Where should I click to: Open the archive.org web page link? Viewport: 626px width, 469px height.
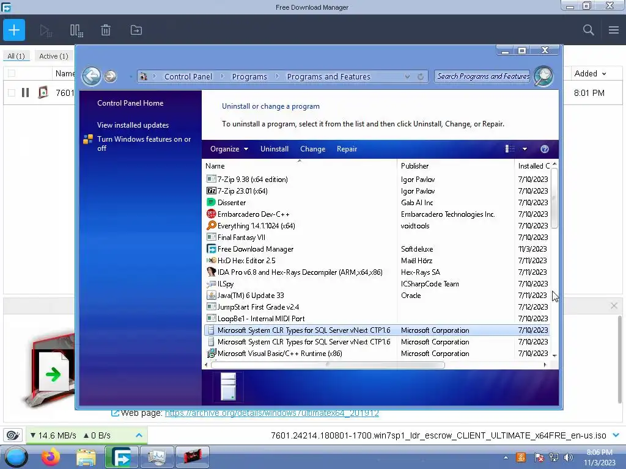click(x=272, y=413)
